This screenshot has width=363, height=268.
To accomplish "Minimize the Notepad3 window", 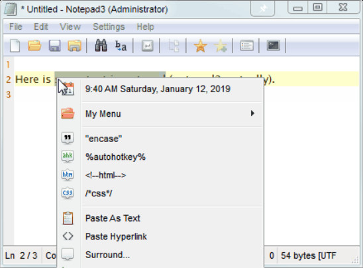I will pos(297,8).
